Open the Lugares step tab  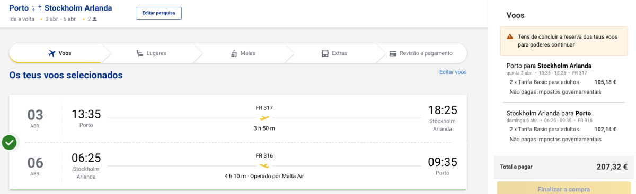(151, 53)
